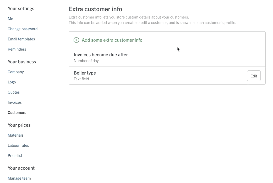Screen dimensions: 273x183
Task: Go to Change password
Action: pyautogui.click(x=23, y=29)
